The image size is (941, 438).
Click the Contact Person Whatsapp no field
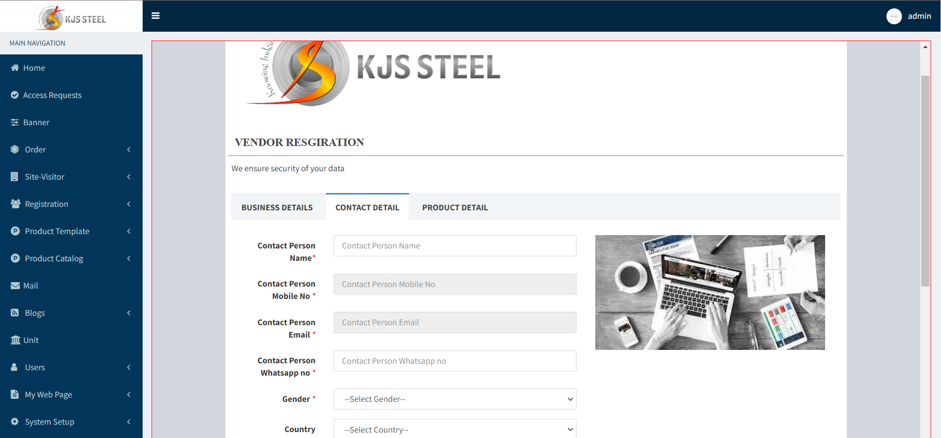pos(455,361)
